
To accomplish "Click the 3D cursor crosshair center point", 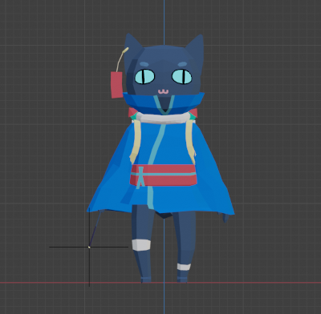I will click(x=89, y=247).
